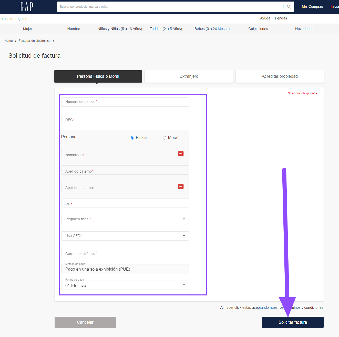The image size is (339, 337).
Task: Click the Solicitud de factura heading
Action: click(35, 56)
